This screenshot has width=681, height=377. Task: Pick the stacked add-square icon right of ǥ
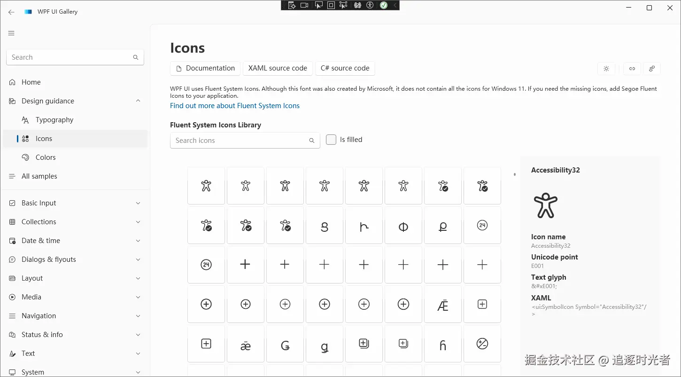pos(364,344)
